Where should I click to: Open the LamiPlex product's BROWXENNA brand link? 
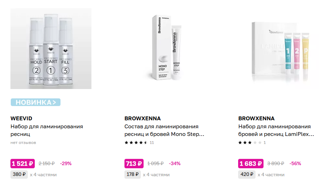tap(257, 119)
